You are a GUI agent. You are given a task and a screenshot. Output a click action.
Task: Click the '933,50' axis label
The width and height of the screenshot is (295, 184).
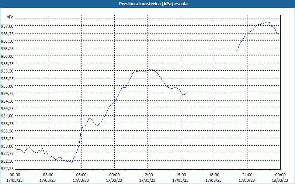pyautogui.click(x=7, y=131)
